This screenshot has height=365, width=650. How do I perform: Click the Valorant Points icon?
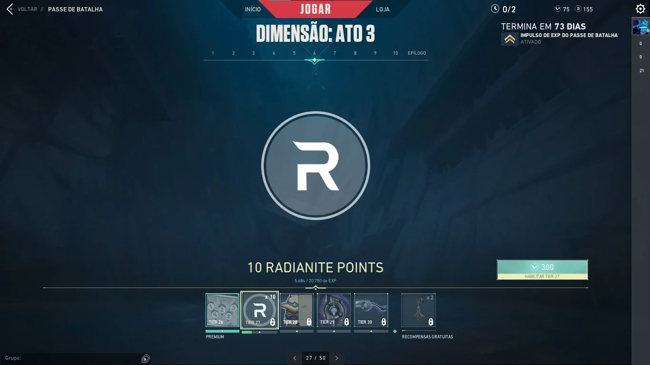tap(558, 9)
